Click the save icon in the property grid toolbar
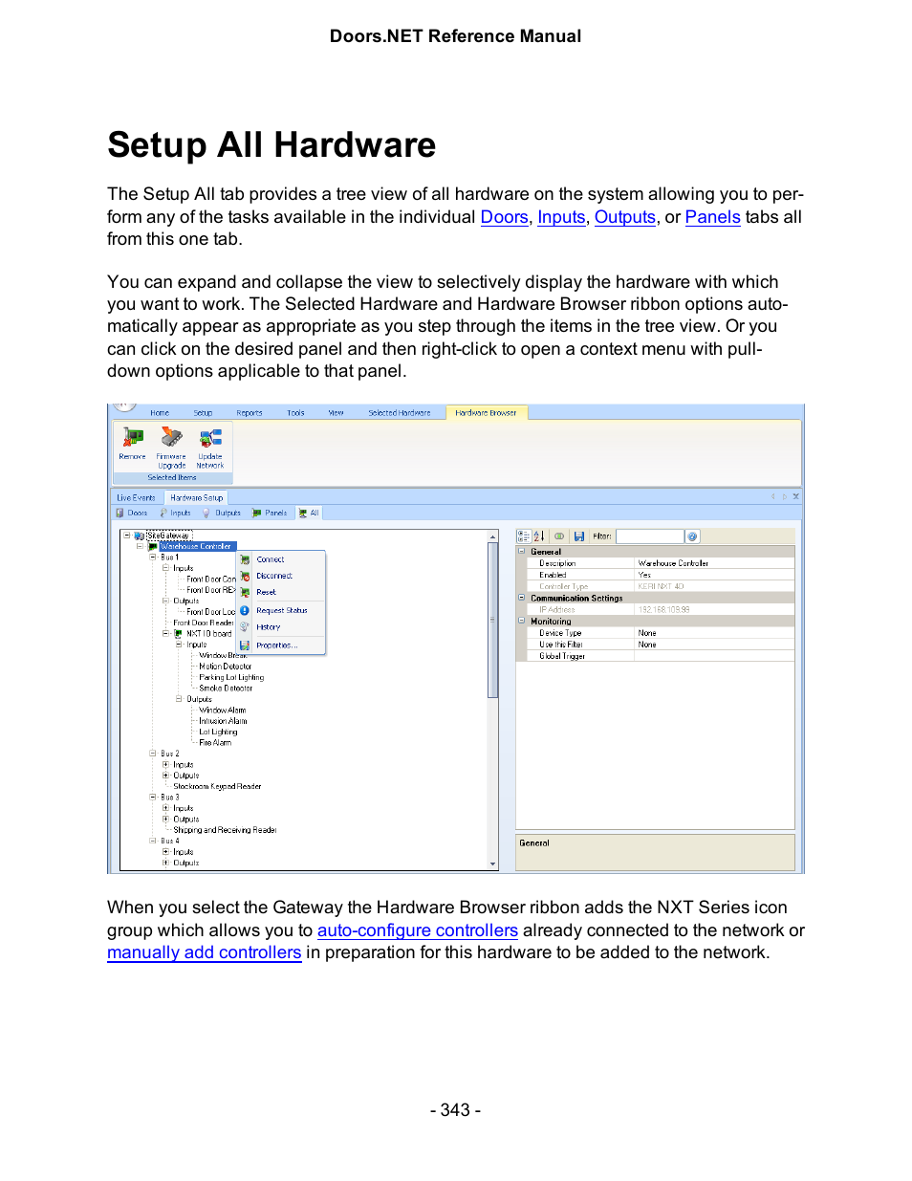 point(579,536)
